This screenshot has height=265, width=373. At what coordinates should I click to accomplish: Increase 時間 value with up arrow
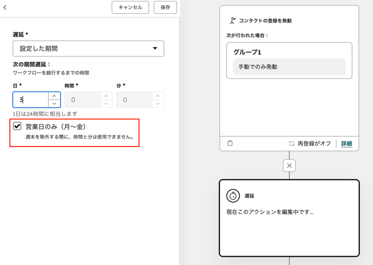click(x=106, y=96)
